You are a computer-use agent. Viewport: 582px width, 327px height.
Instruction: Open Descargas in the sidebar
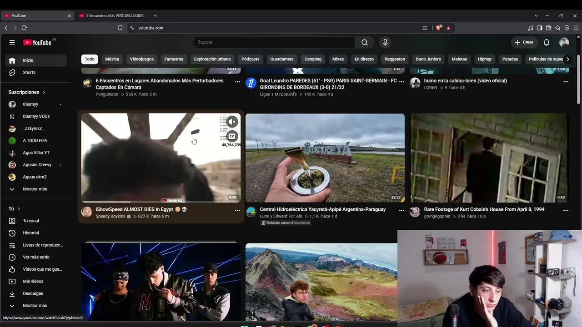point(35,293)
